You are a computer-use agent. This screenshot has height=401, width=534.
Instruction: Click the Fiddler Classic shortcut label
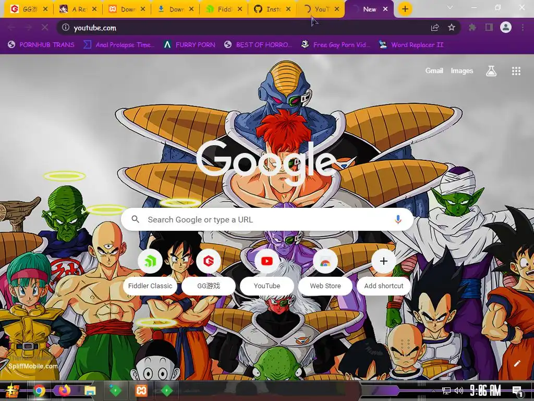(x=150, y=286)
